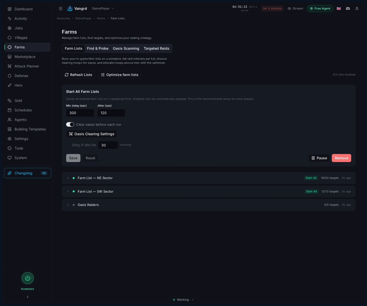The image size is (367, 306).
Task: Click the British flag language icon
Action: (339, 9)
